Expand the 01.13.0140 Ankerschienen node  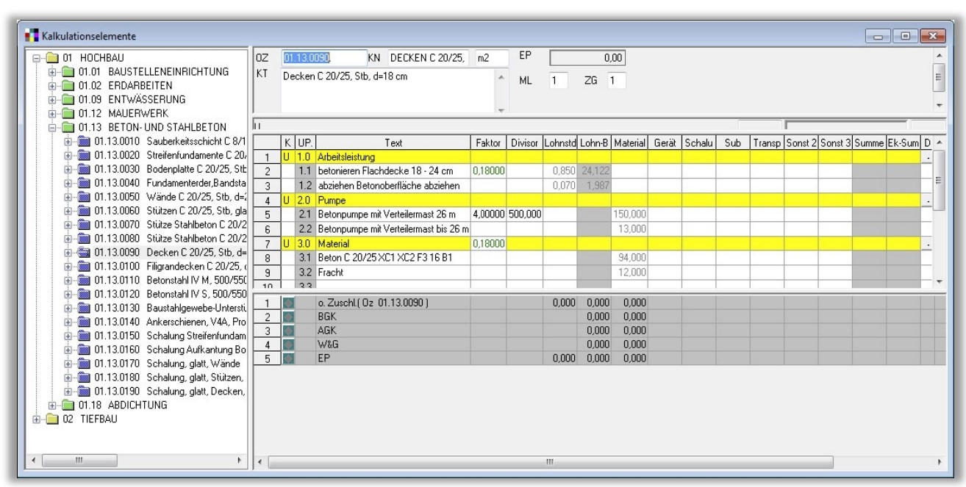click(69, 322)
